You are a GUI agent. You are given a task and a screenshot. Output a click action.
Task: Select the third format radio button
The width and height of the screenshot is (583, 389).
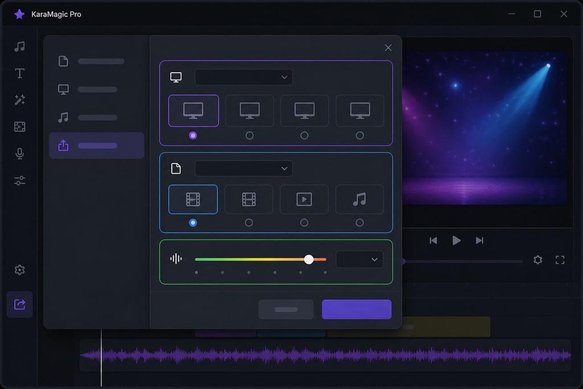point(304,222)
